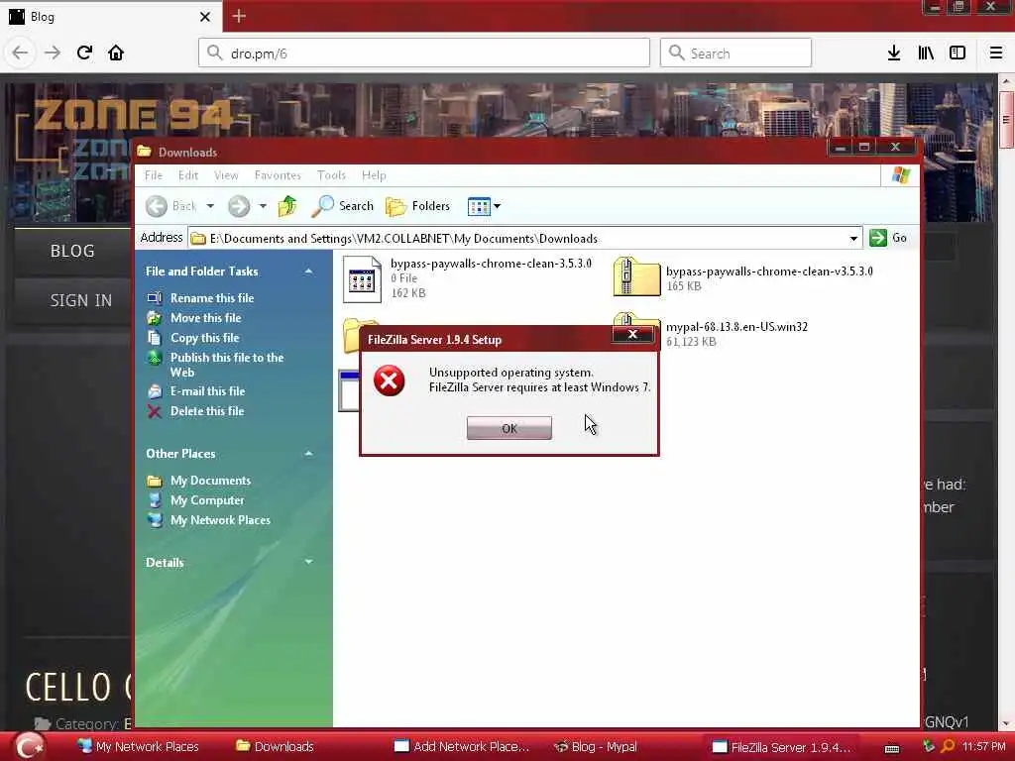Open the Help menu in Downloads window
This screenshot has width=1015, height=761.
coord(374,175)
